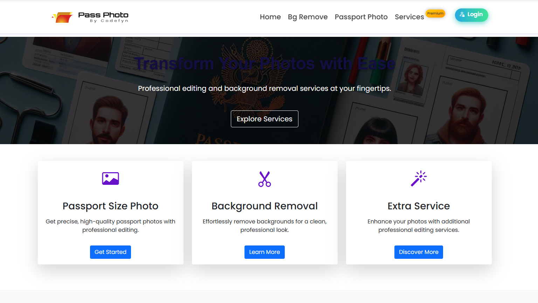
Task: Click the Pass Photo logo icon
Action: [x=62, y=16]
